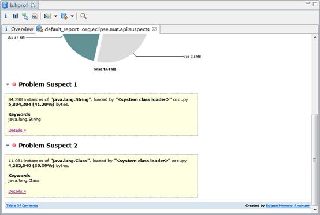Screen dimensions: 320x215
Task: Collapse the Problem Suspect 1 section
Action: 8,84
